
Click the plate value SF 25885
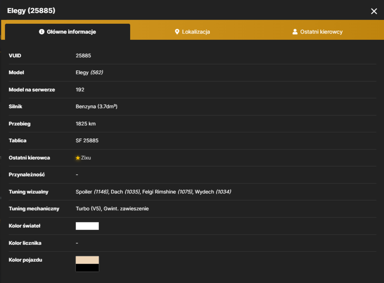87,141
